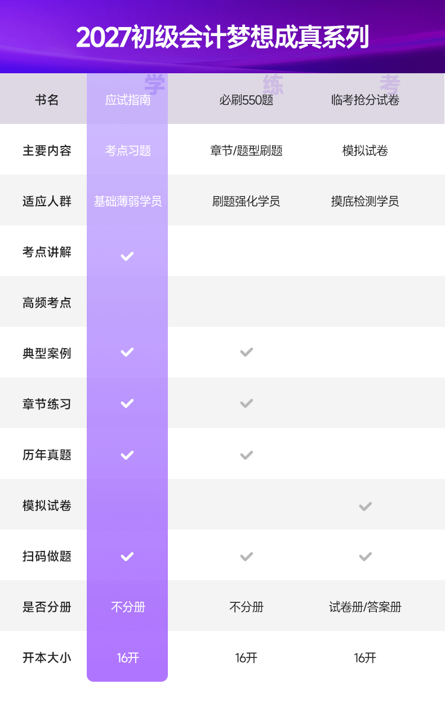Select the 临考抢分试卷 column header
This screenshot has height=702, width=445.
pyautogui.click(x=365, y=100)
